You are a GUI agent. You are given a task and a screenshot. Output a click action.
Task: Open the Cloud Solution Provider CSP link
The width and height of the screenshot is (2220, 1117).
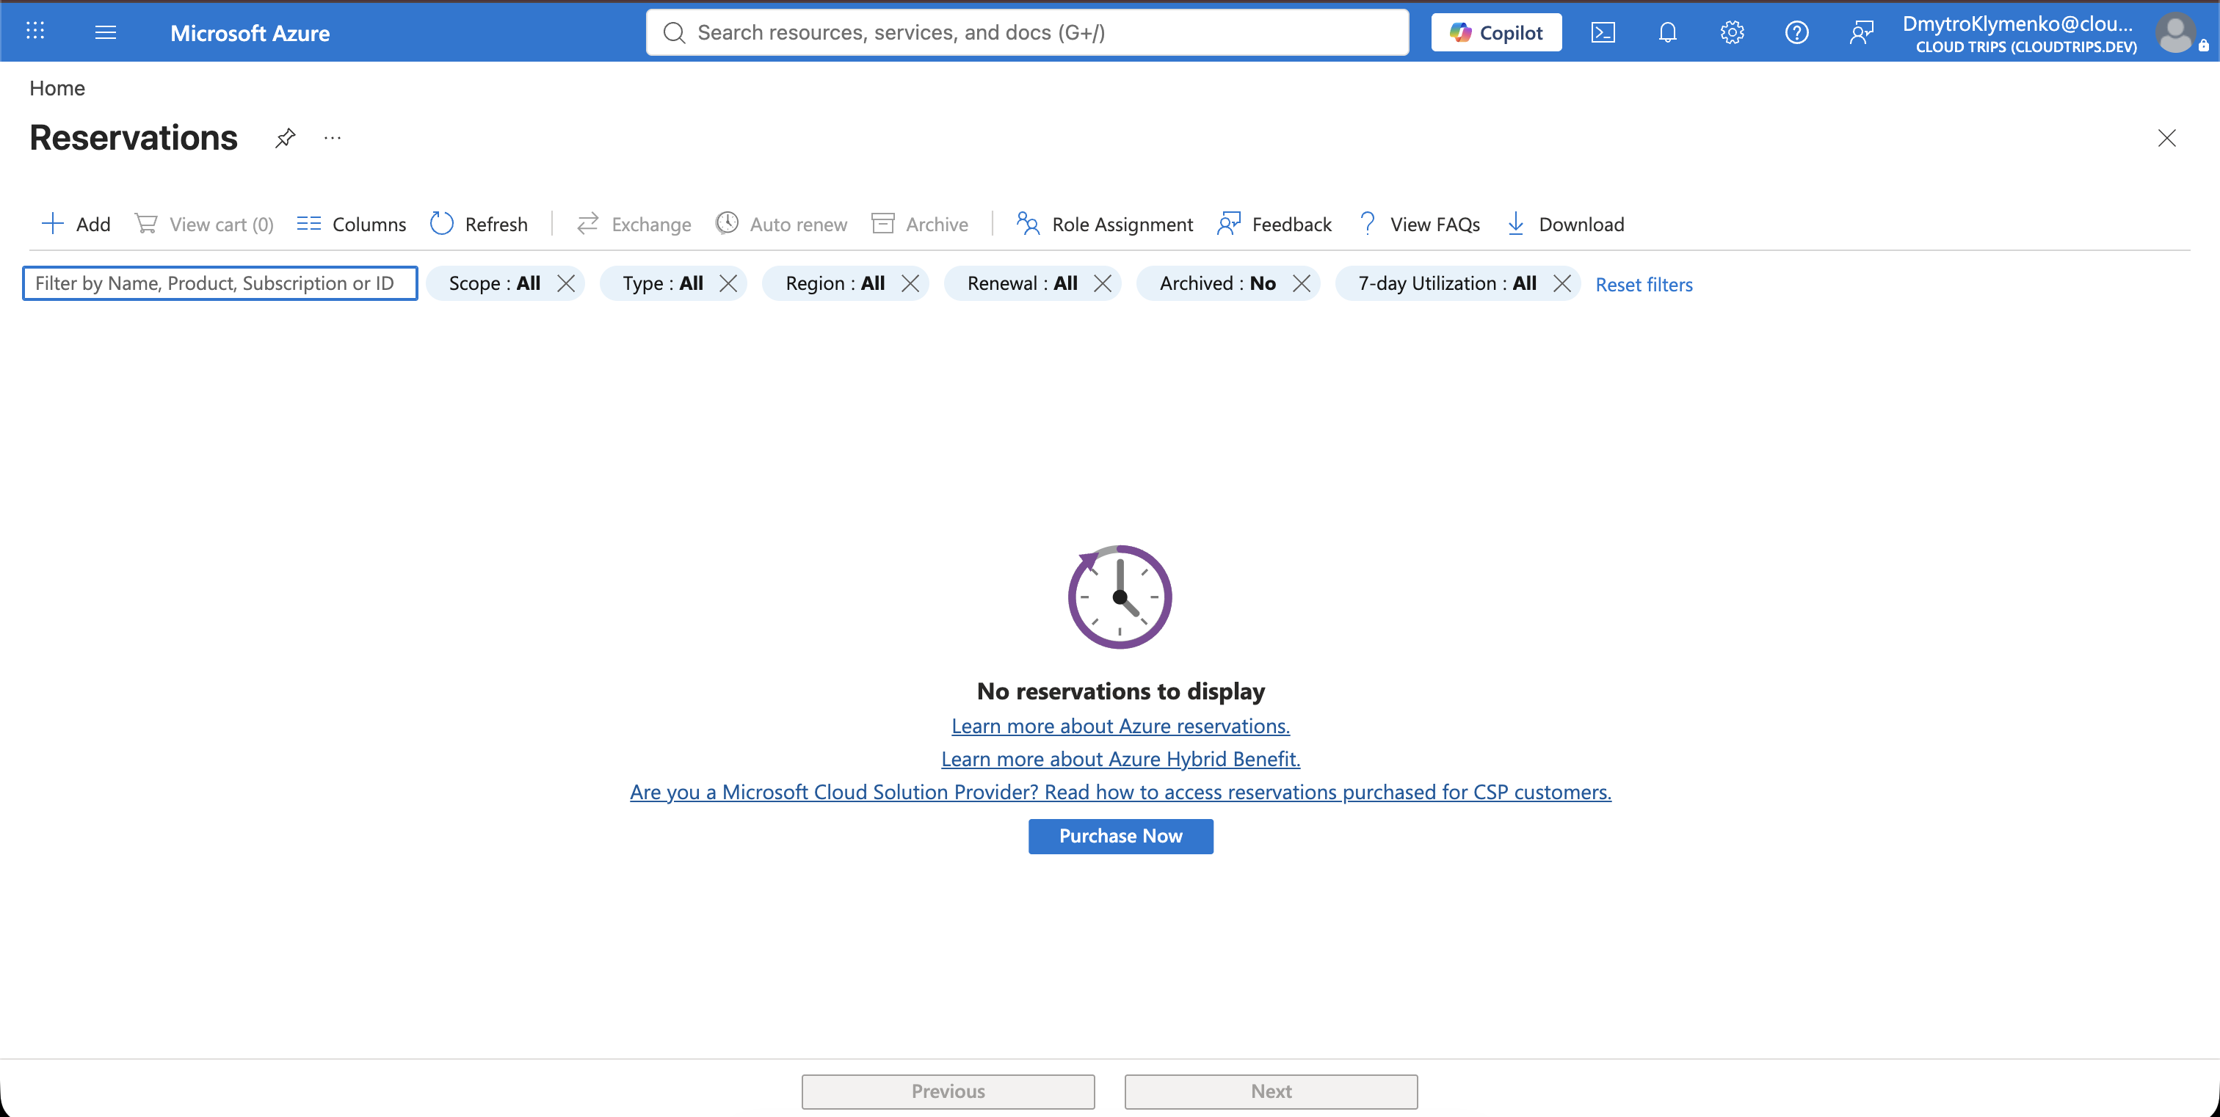(1120, 791)
